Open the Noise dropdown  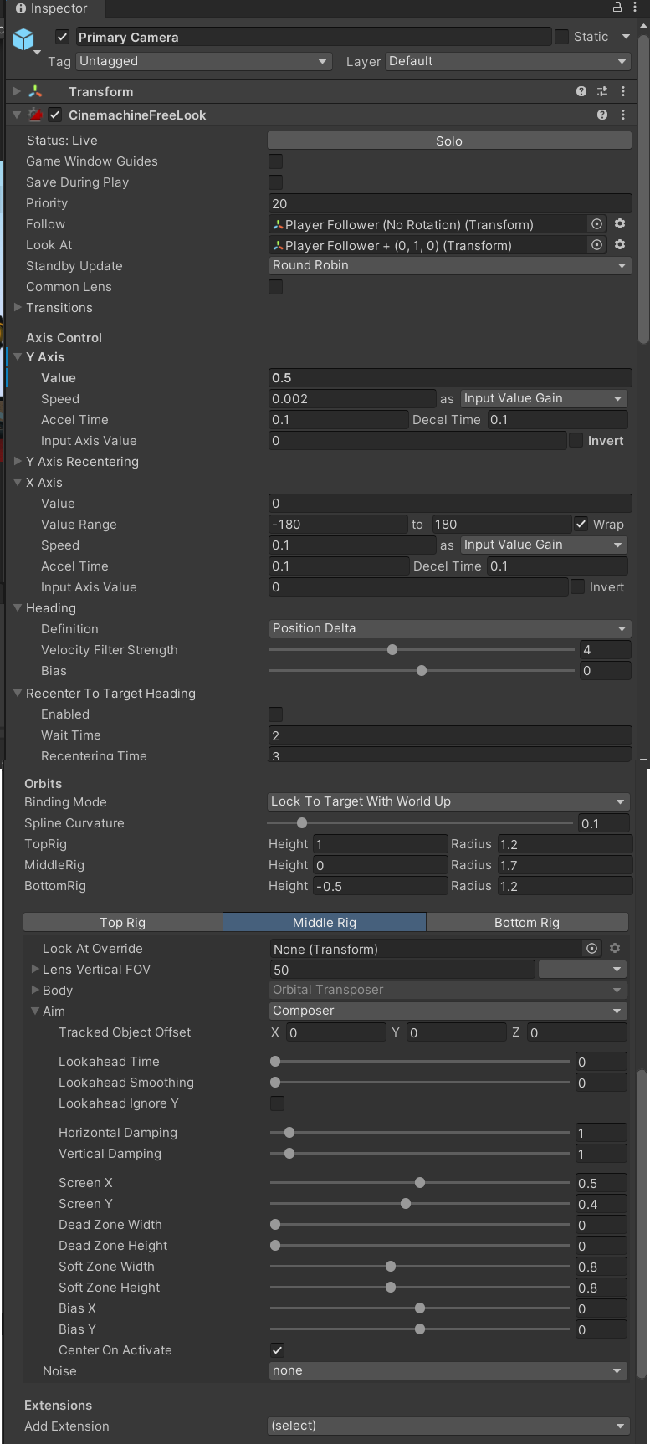[449, 1370]
